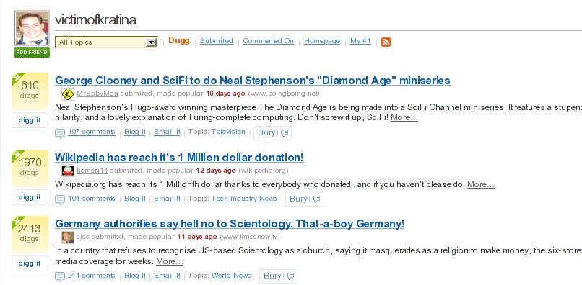
Task: Click sicc's user avatar icon
Action: click(68, 237)
